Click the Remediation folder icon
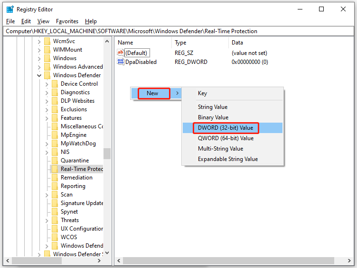 pos(55,178)
